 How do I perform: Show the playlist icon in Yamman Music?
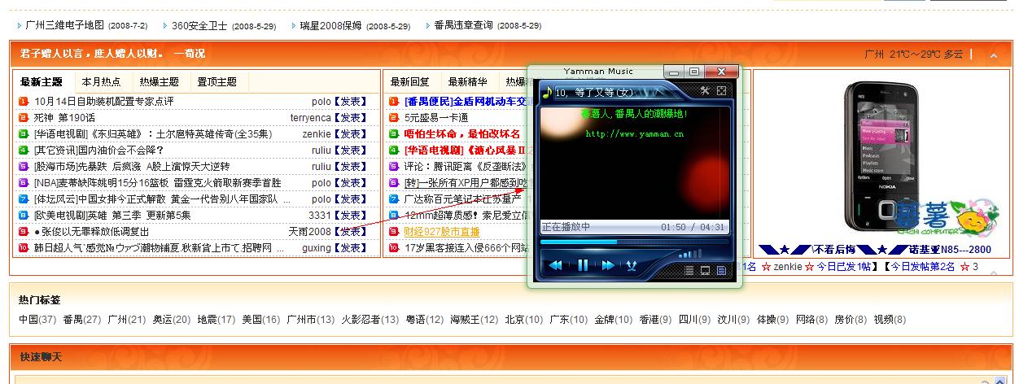pyautogui.click(x=689, y=270)
